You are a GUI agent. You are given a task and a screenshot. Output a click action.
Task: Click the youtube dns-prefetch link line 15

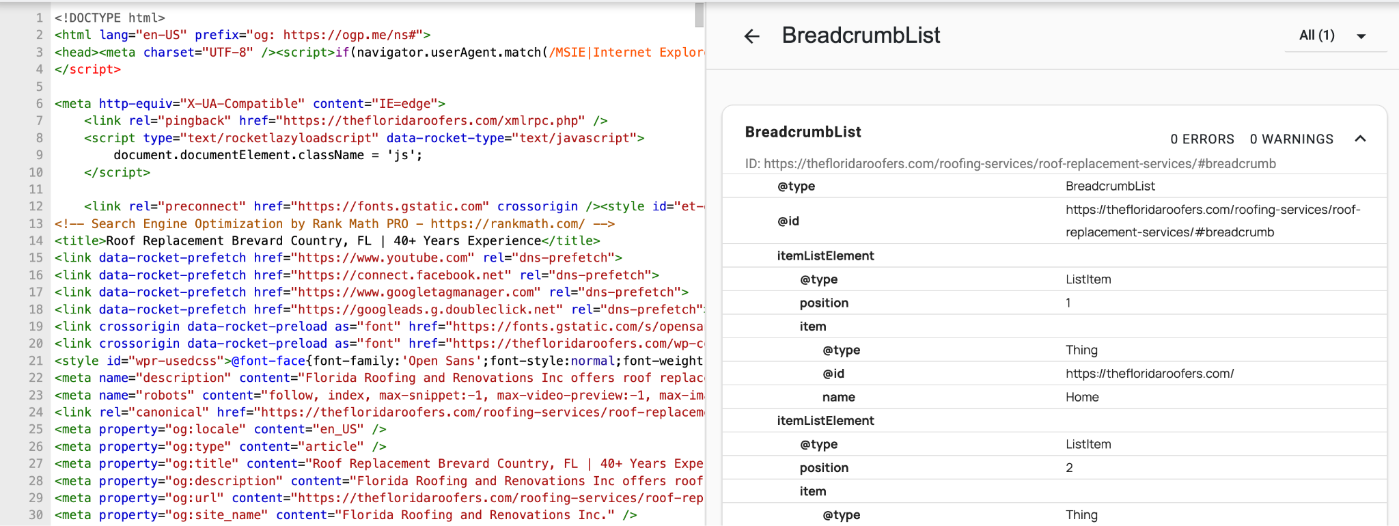click(x=338, y=258)
